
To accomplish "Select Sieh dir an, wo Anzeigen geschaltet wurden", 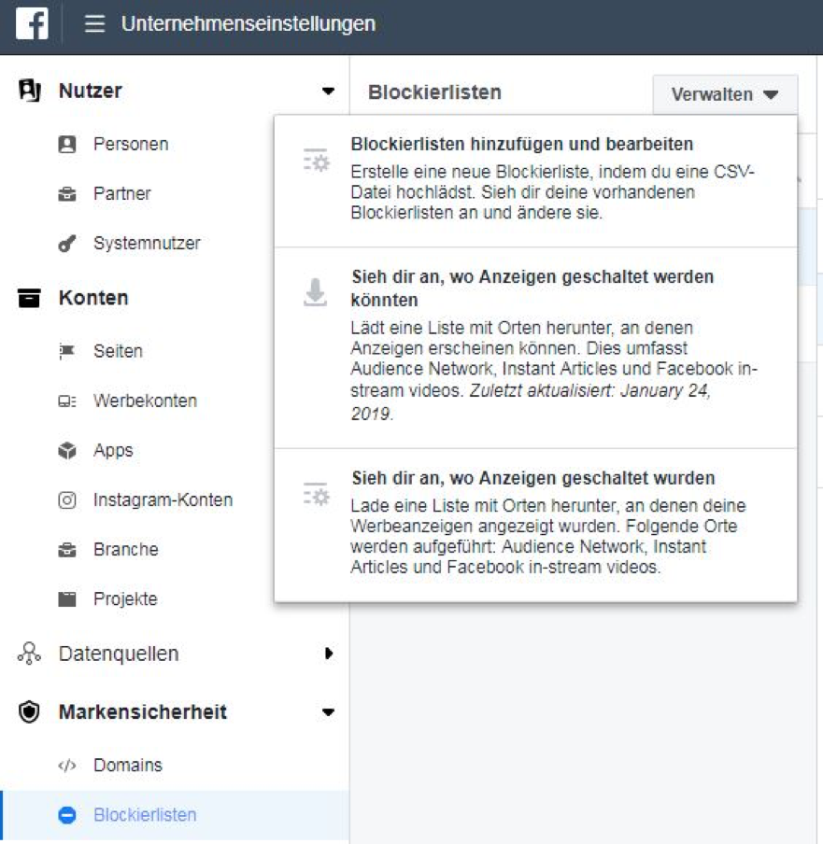I will (535, 526).
